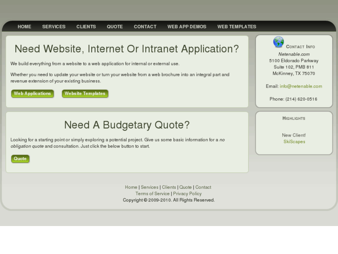This screenshot has height=254, width=338.
Task: Email info@netenable.com via the link
Action: (x=301, y=86)
